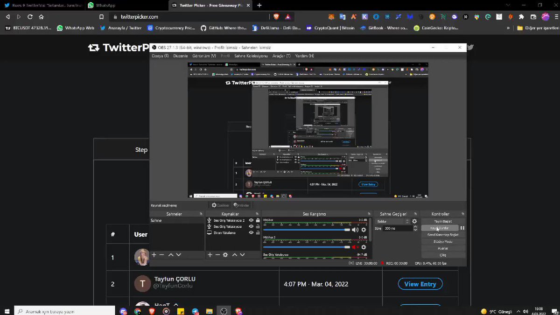Open the Dosya (F) menu in OBS
This screenshot has height=315, width=560.
tap(160, 56)
